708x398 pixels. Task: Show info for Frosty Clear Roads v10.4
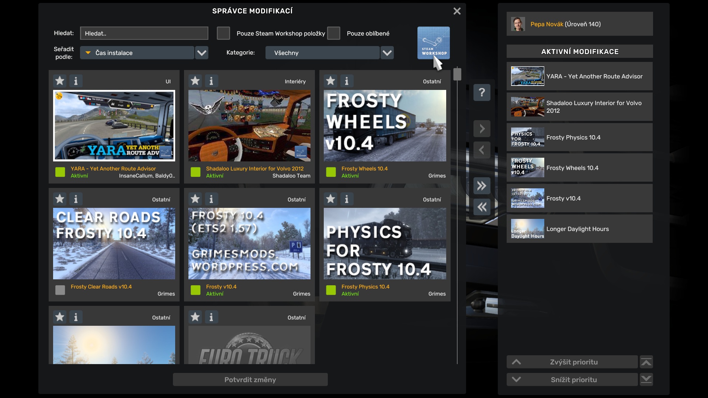(x=76, y=199)
